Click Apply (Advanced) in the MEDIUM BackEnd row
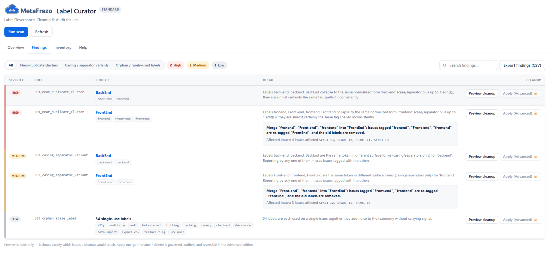 point(520,157)
